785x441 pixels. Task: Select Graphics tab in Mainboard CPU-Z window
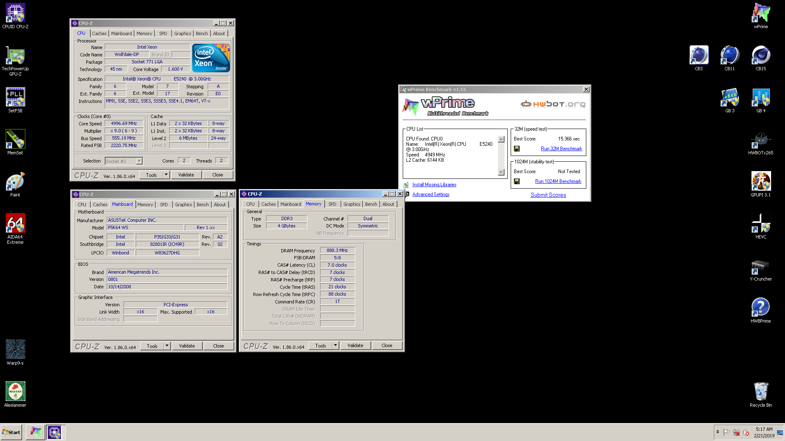coord(183,205)
